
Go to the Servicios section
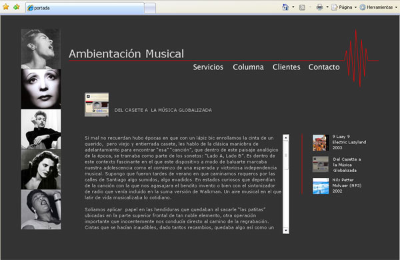[x=208, y=67]
